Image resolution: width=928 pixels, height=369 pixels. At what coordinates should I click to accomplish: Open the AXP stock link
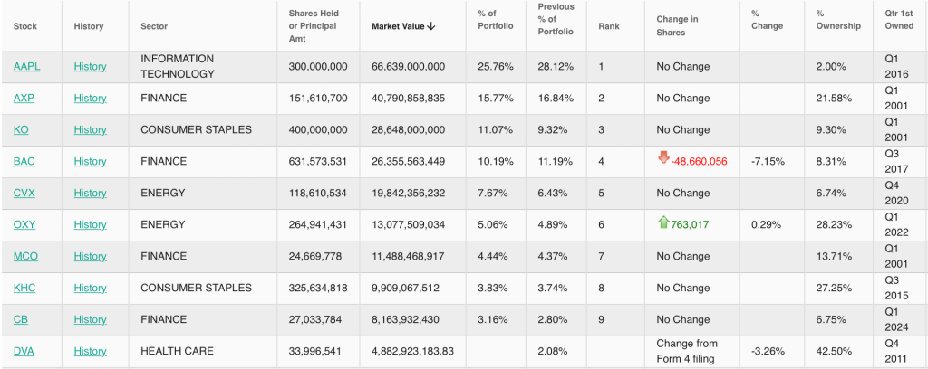[x=24, y=99]
